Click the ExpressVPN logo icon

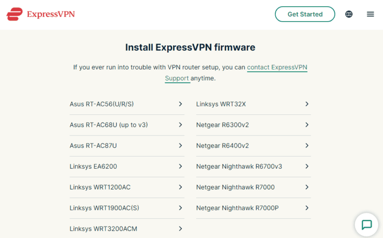[14, 14]
